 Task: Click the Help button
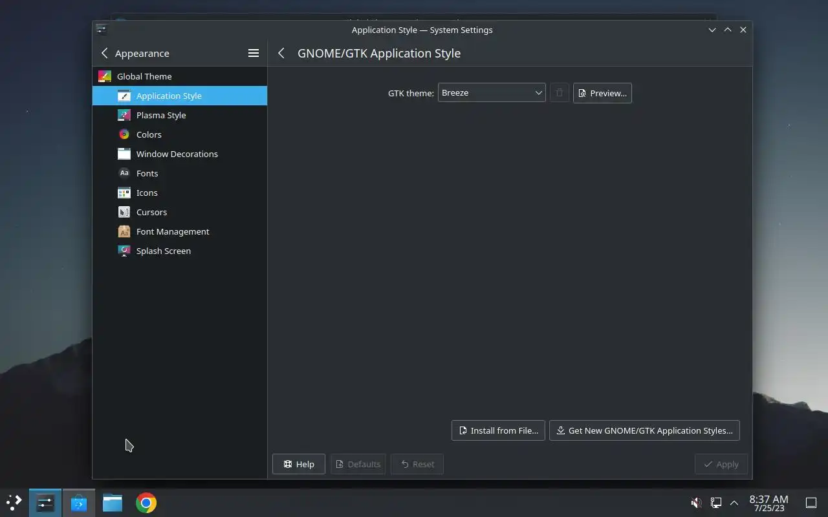(299, 464)
